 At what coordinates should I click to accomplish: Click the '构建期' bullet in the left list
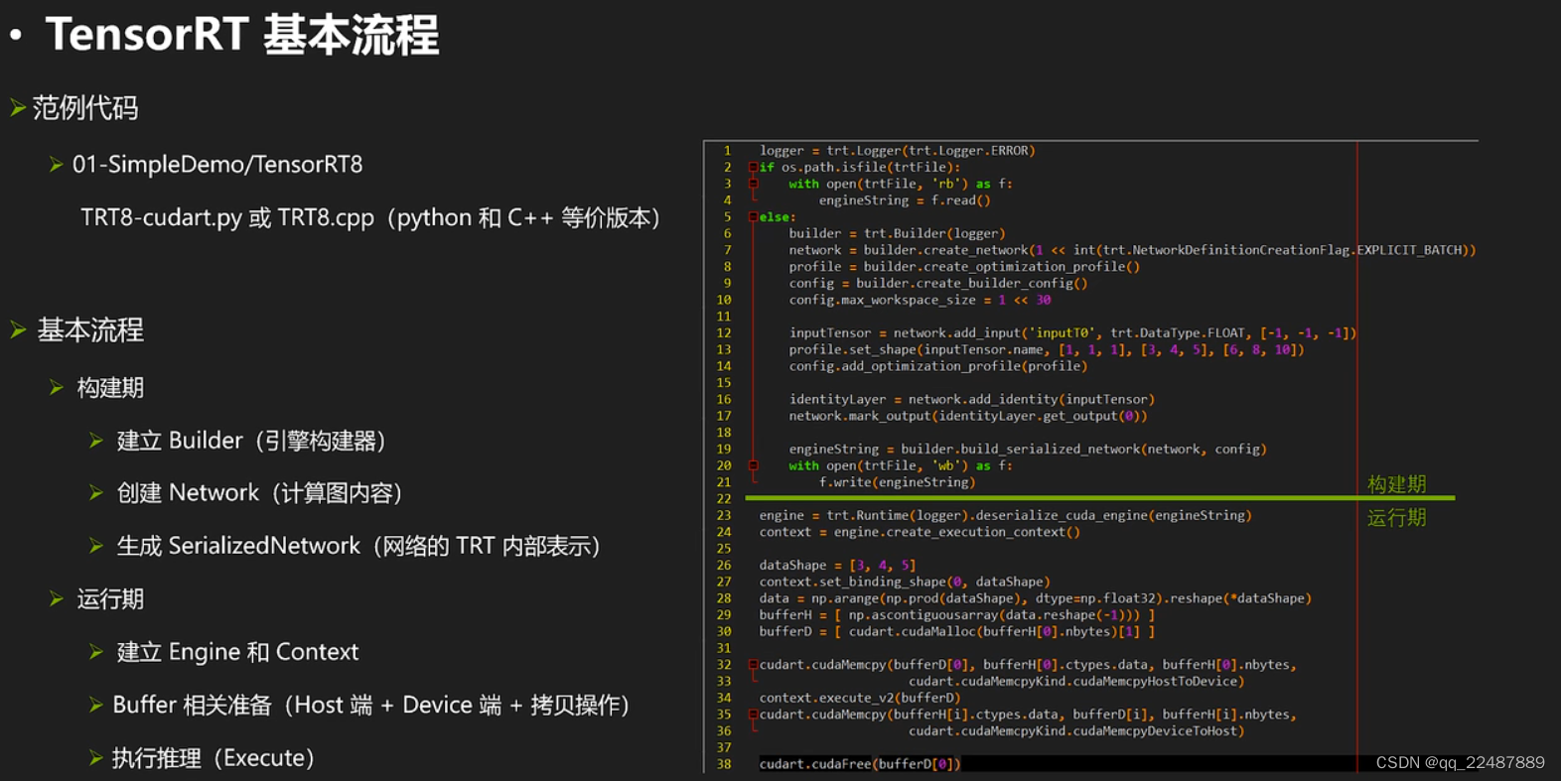coord(110,387)
